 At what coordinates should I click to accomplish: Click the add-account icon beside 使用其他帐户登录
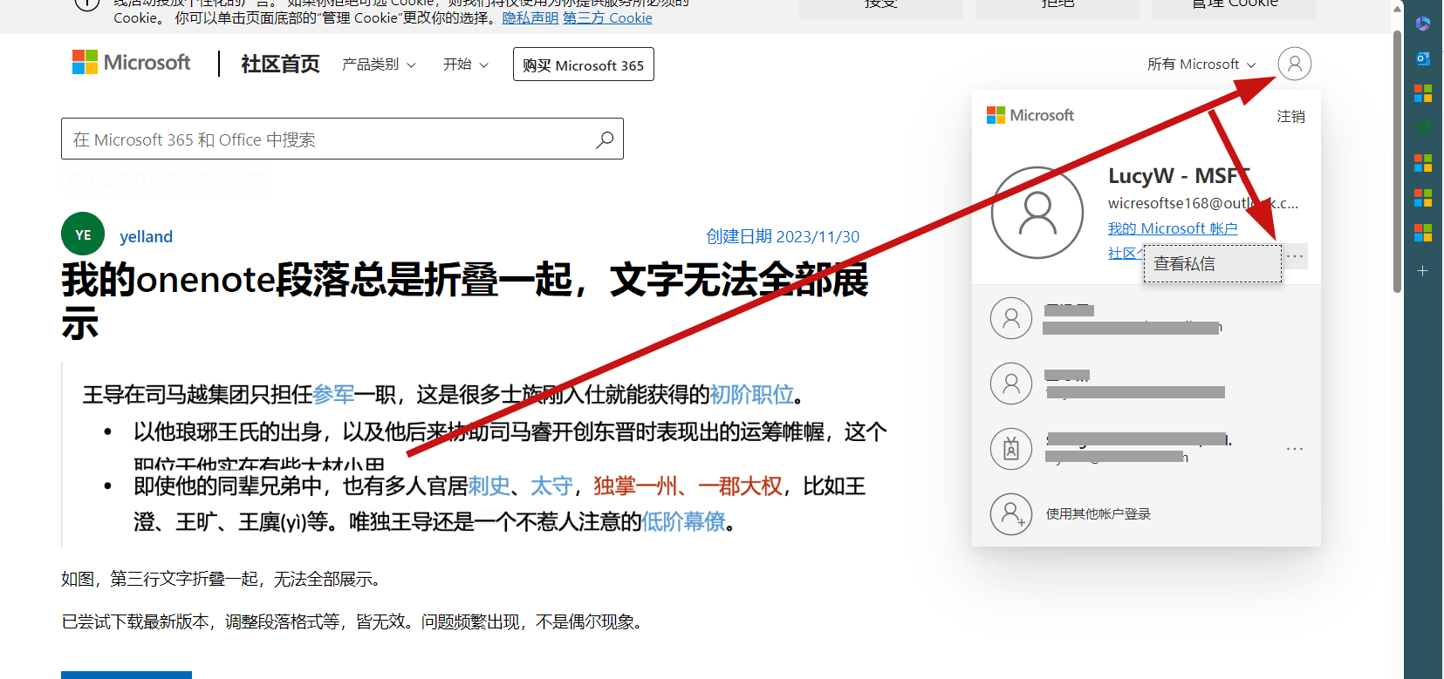tap(1011, 513)
